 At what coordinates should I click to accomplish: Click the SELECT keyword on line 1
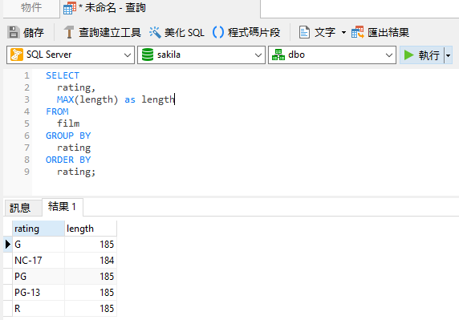pyautogui.click(x=63, y=75)
